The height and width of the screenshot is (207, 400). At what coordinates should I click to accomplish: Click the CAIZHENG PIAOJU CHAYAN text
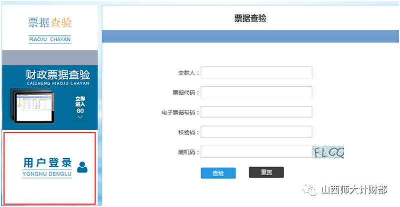tap(58, 83)
